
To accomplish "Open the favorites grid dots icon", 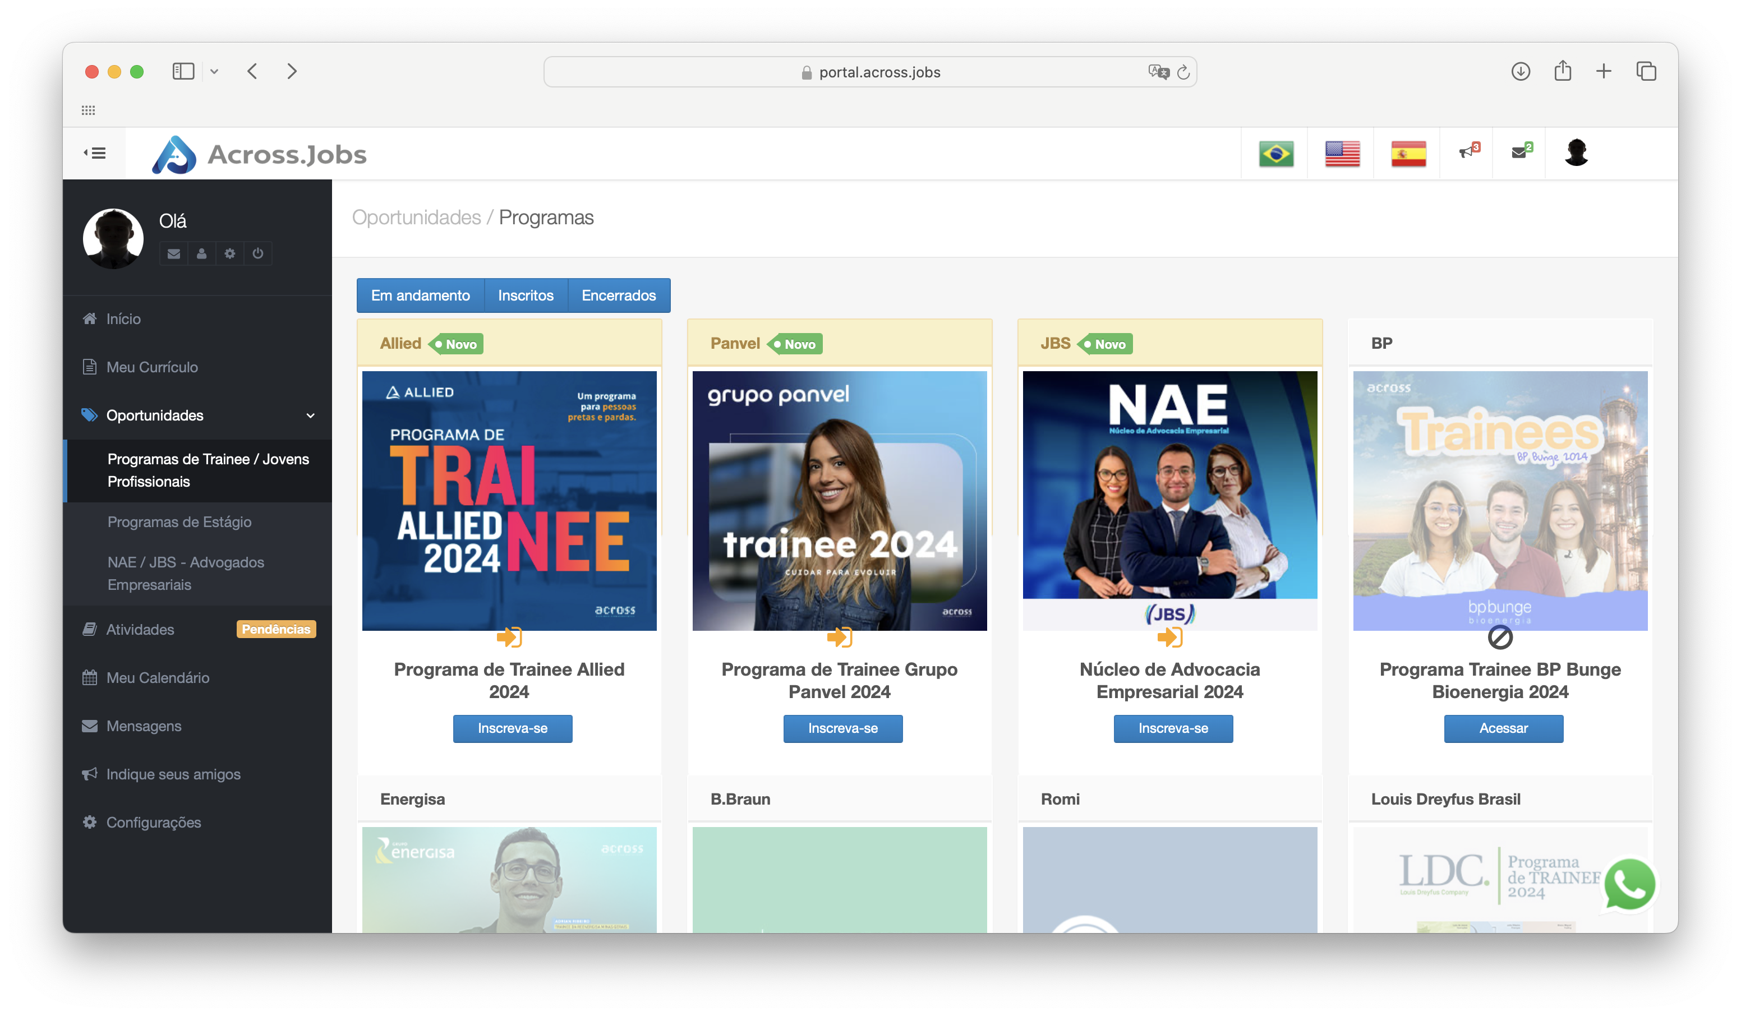I will 87,110.
